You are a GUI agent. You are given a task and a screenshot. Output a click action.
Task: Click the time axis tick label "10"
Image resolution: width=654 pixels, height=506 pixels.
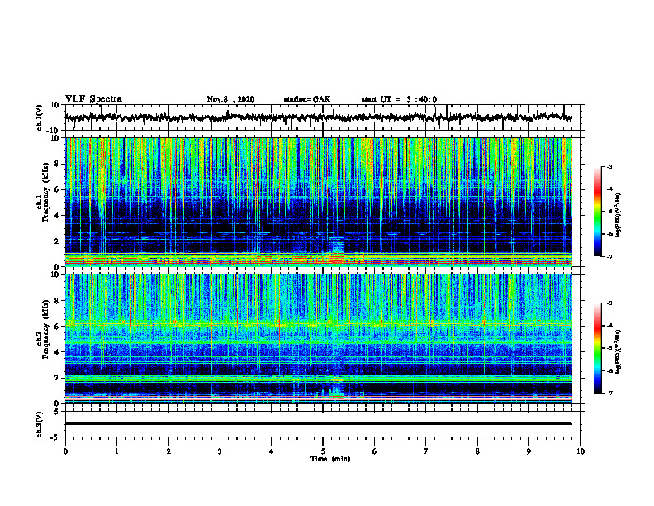[581, 451]
